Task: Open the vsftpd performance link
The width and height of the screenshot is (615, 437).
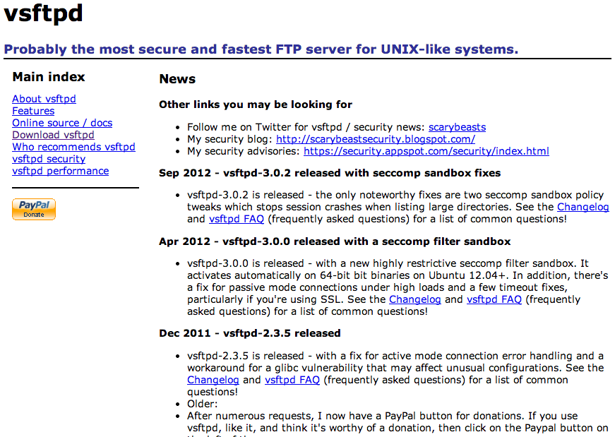Action: [x=61, y=171]
